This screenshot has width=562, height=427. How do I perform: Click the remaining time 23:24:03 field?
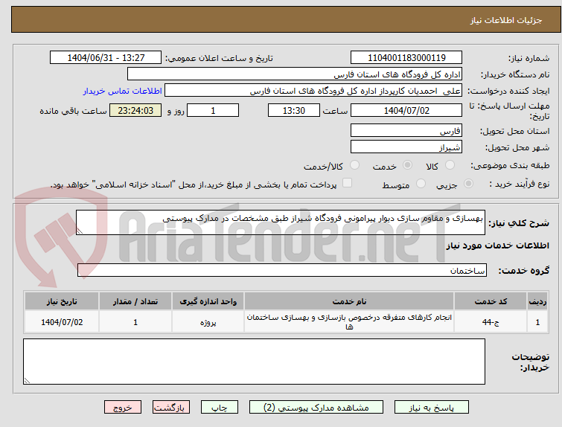click(135, 110)
